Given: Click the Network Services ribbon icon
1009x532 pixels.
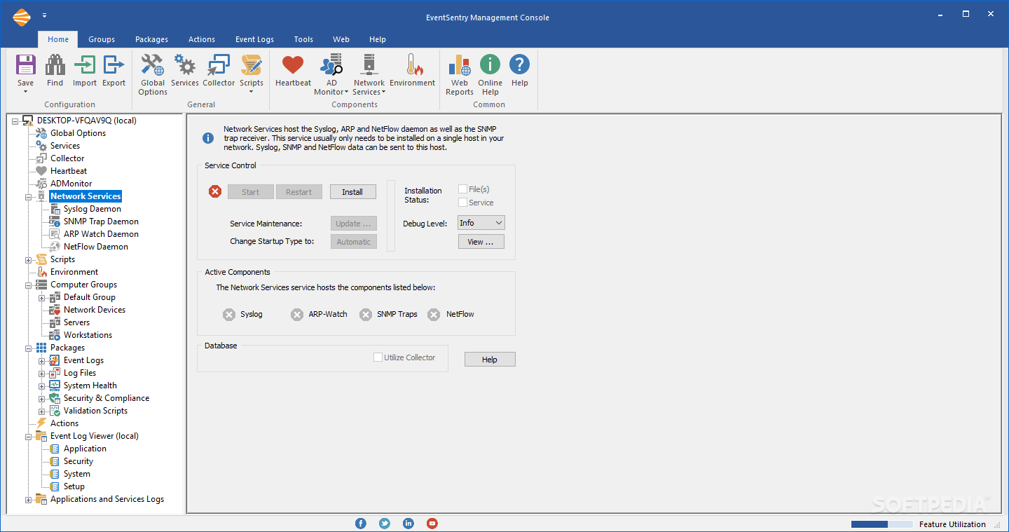Looking at the screenshot, I should 369,65.
